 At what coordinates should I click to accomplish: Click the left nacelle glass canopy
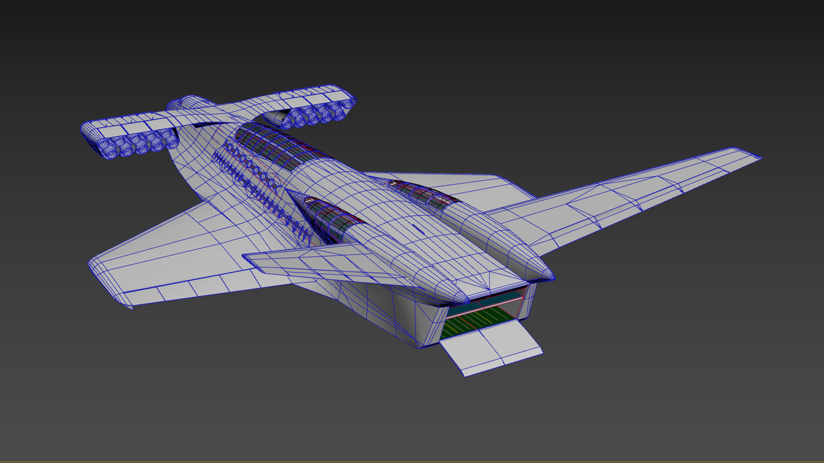click(x=333, y=216)
